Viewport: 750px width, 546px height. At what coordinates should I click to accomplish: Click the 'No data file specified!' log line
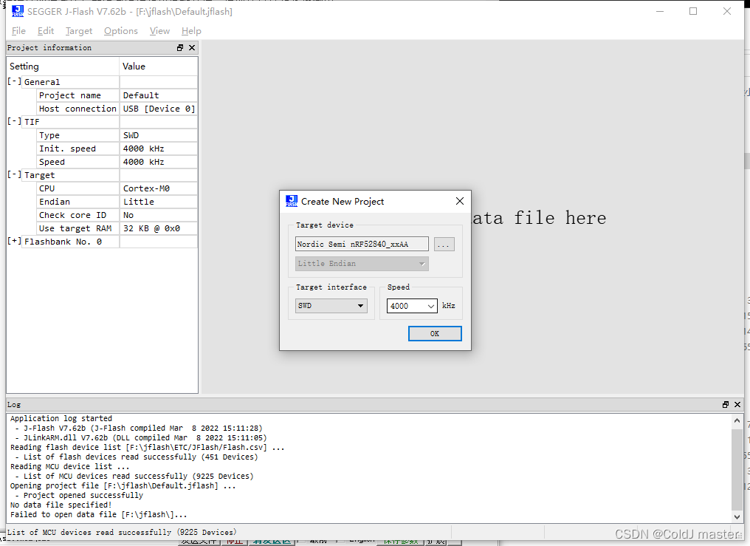click(x=61, y=505)
